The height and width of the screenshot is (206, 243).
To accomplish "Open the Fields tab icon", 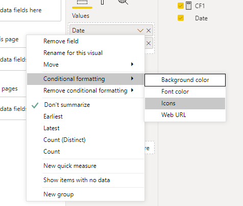I will pos(82,3).
